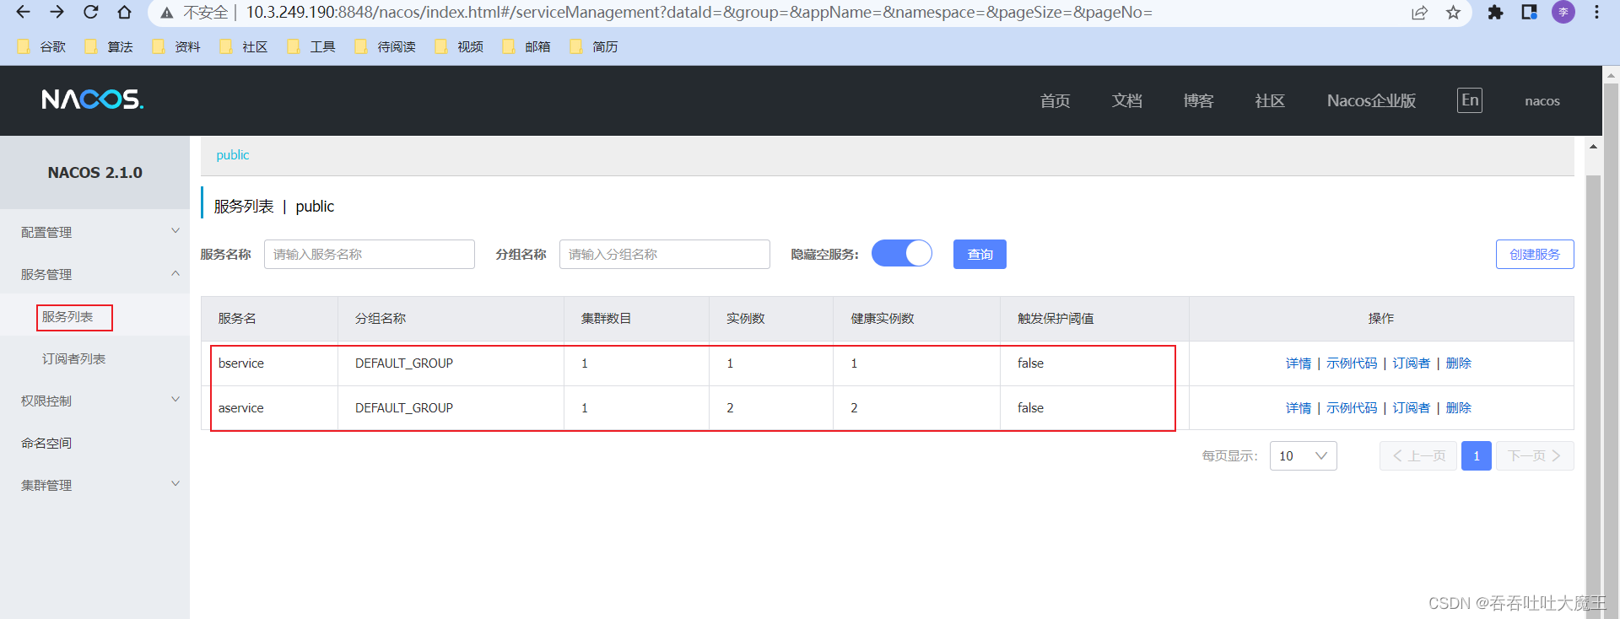Click the not-secure warning icon
1620x619 pixels.
[x=167, y=13]
